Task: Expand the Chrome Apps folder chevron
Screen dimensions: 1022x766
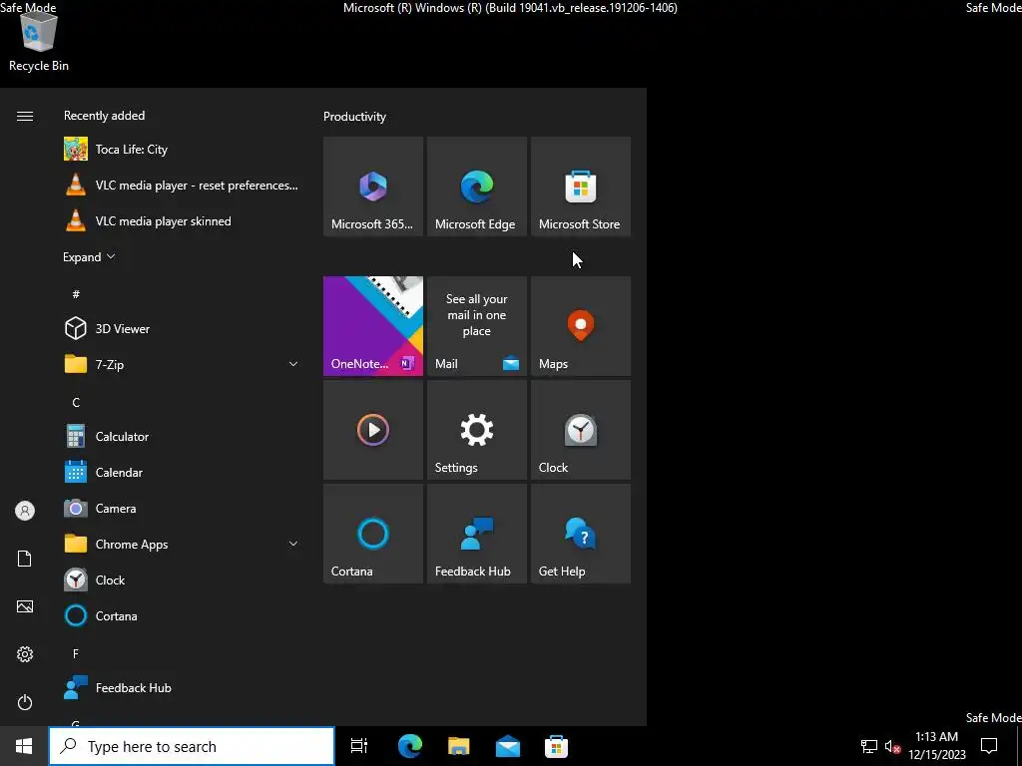Action: 293,544
